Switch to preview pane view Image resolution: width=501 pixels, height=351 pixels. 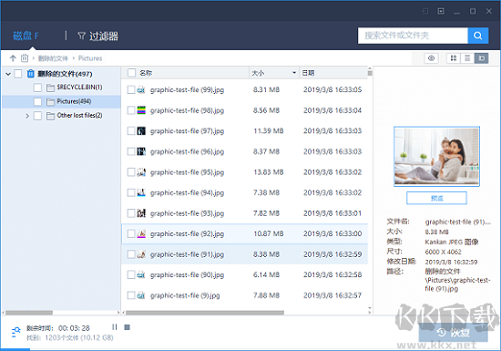[x=482, y=58]
